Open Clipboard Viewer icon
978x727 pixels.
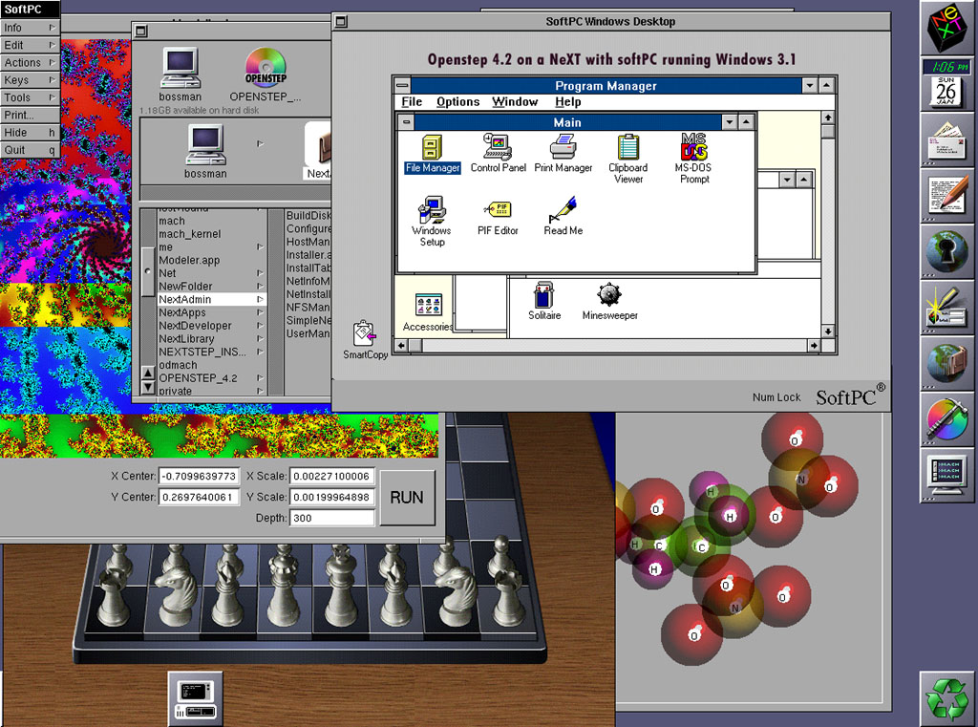point(628,160)
